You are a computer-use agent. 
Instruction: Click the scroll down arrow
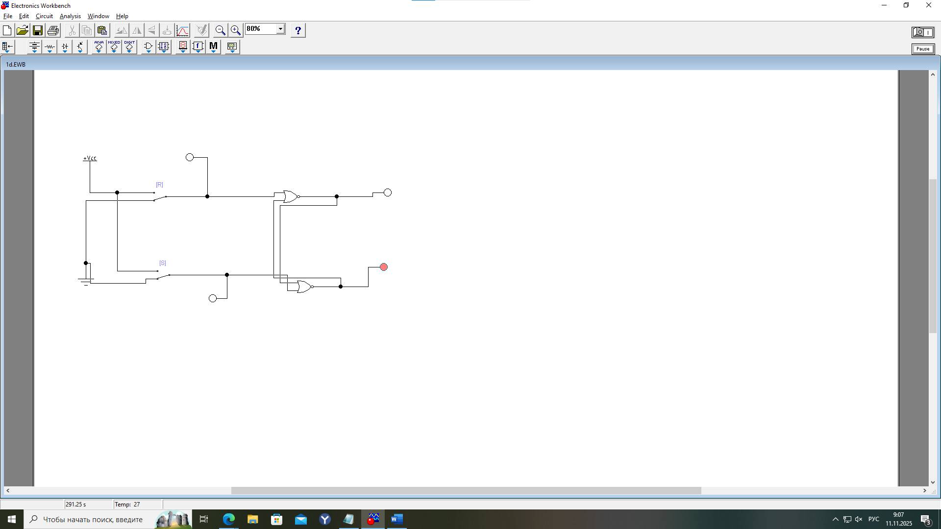[933, 482]
